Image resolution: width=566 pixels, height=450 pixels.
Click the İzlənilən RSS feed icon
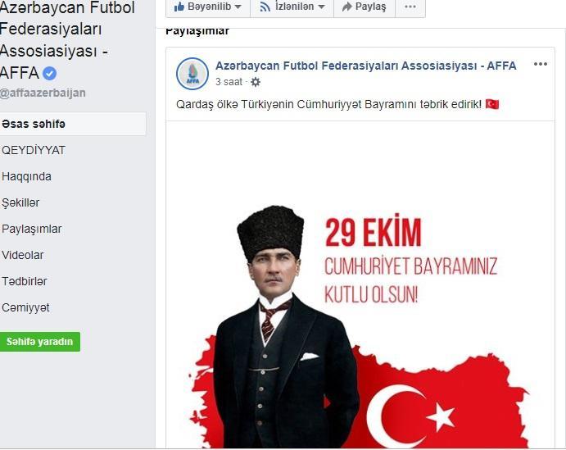265,7
